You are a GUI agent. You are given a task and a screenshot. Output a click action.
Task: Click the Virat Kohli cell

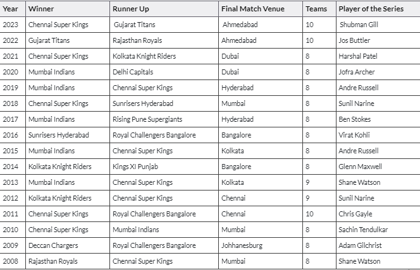[x=356, y=135]
